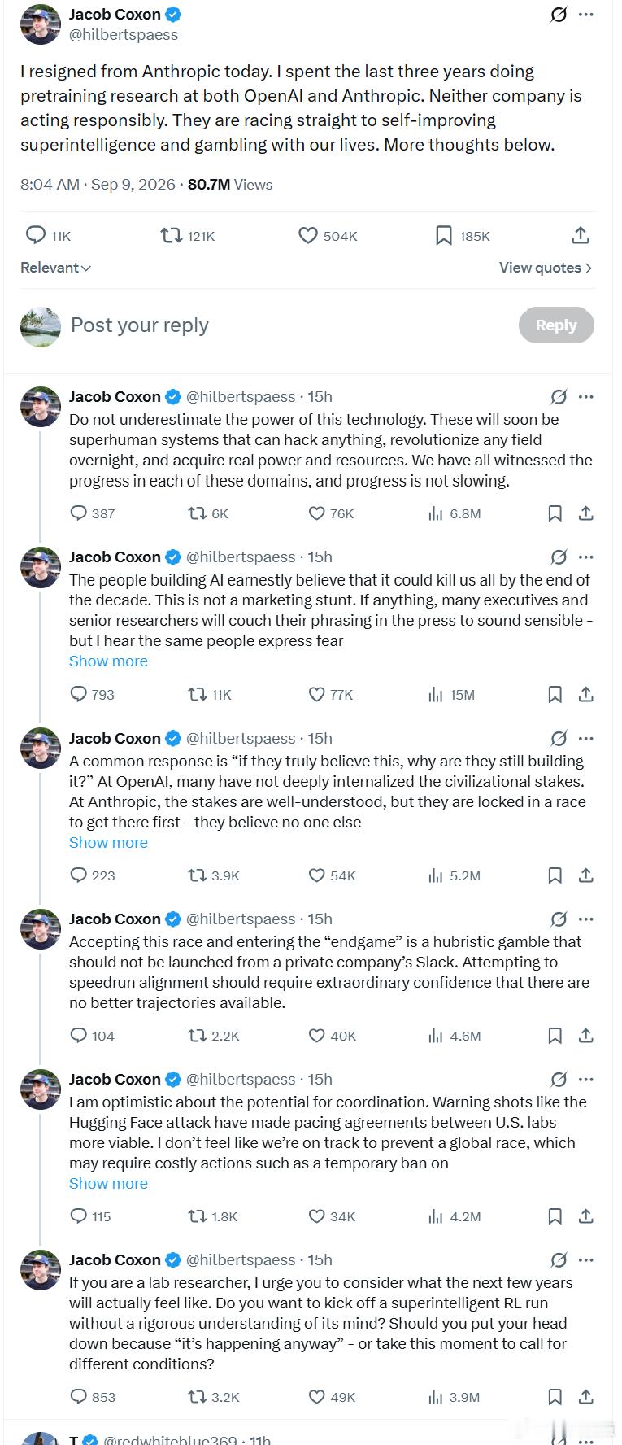This screenshot has height=1445, width=622.
Task: Expand Show more on Hugging Face reply
Action: tap(108, 1184)
